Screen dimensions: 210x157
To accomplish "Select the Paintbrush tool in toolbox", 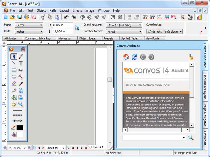I will 21,57.
